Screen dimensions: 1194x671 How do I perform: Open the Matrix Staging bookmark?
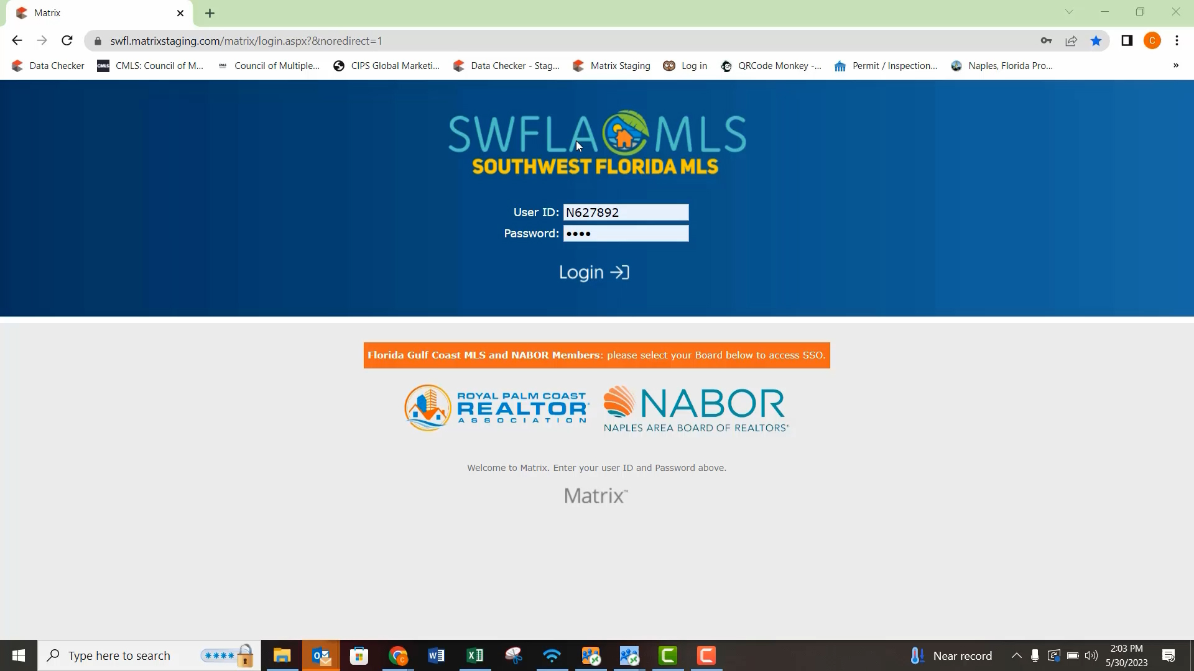click(611, 66)
